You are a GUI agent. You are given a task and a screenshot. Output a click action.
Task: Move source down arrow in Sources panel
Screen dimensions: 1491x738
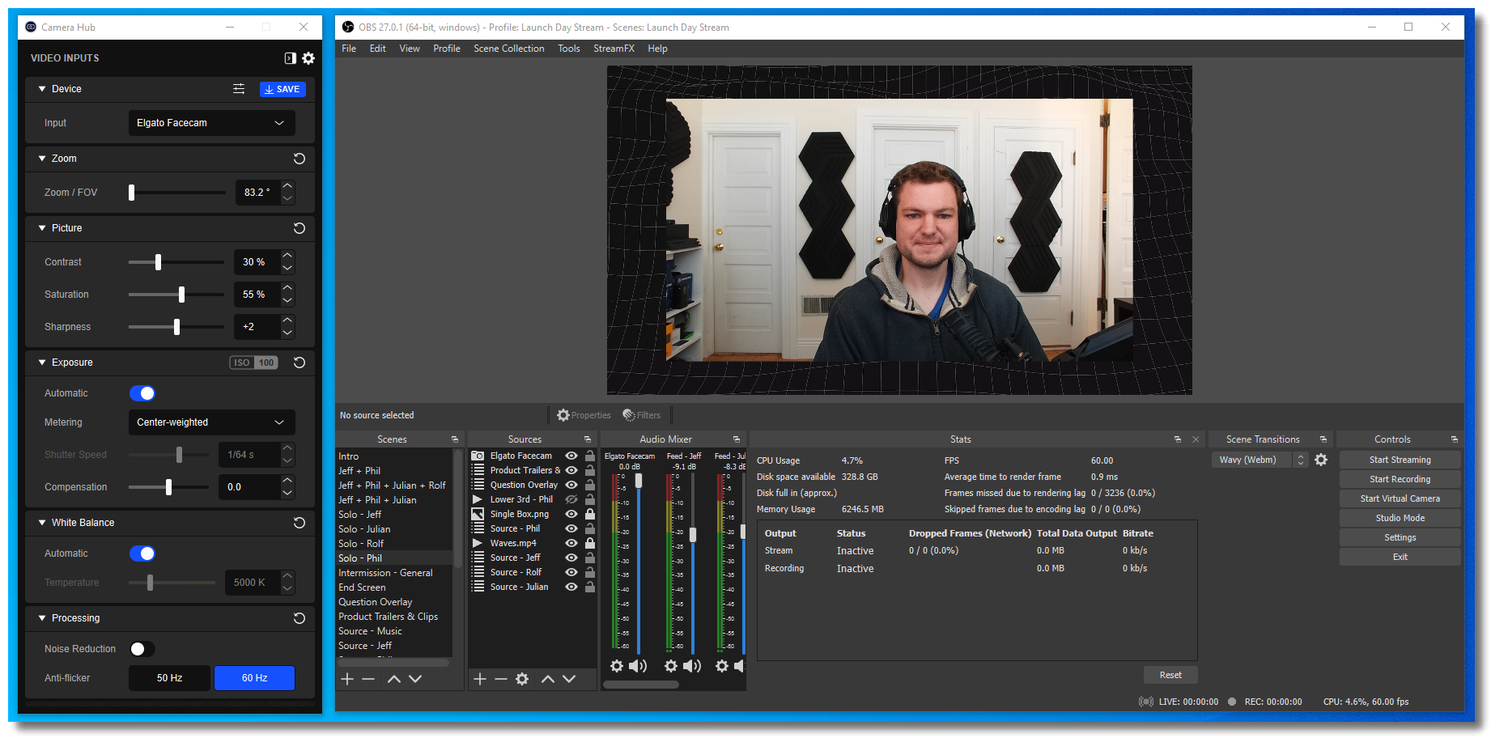(x=569, y=679)
